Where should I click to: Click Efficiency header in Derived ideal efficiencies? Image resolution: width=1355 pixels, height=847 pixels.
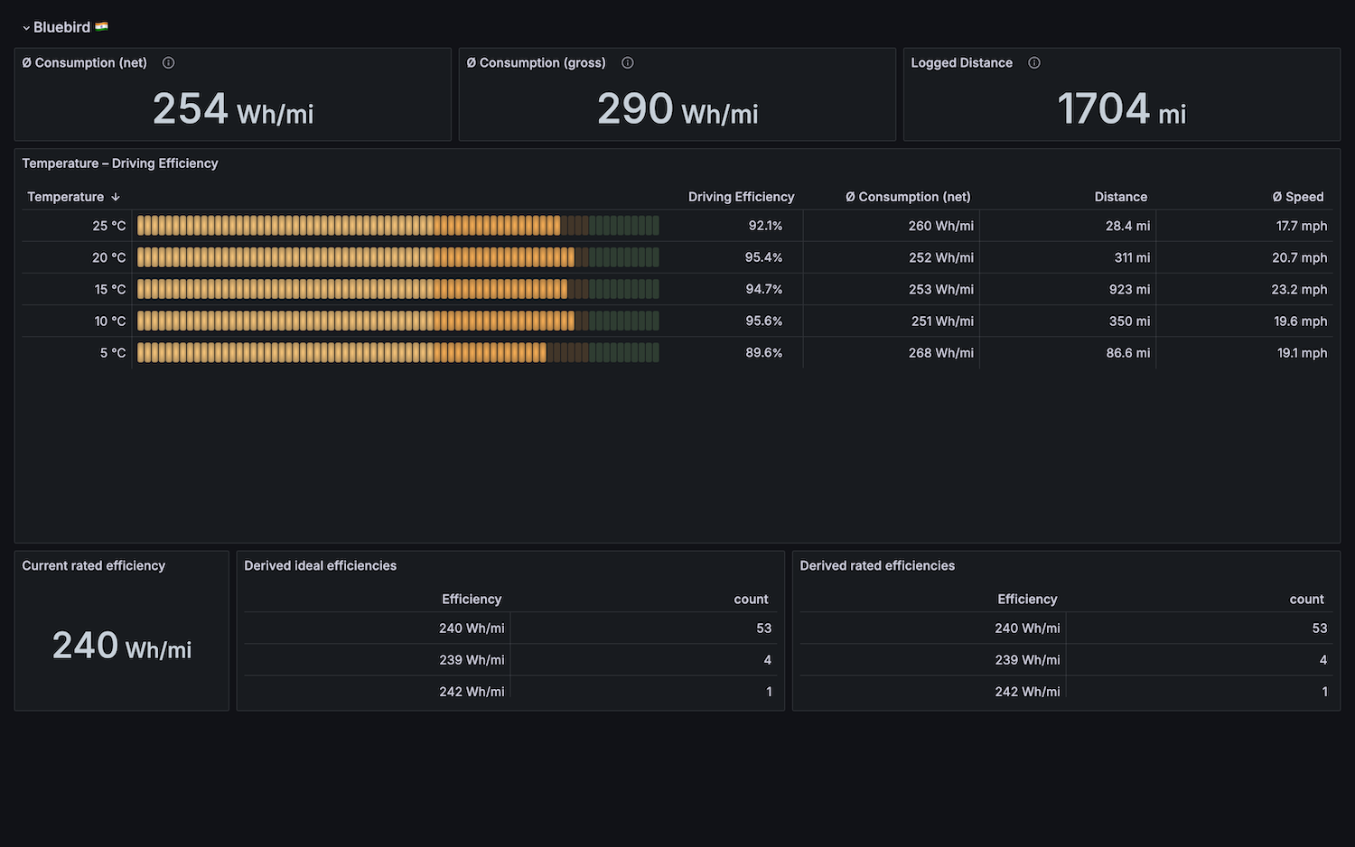tap(472, 600)
